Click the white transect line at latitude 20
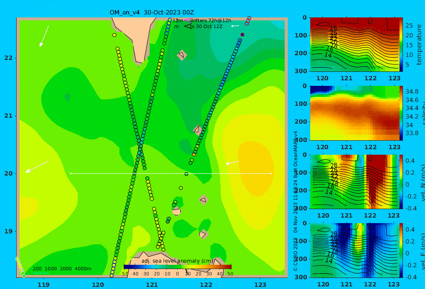 click(x=171, y=173)
